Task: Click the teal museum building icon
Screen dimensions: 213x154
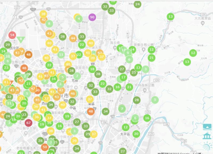Action: (x=207, y=136)
